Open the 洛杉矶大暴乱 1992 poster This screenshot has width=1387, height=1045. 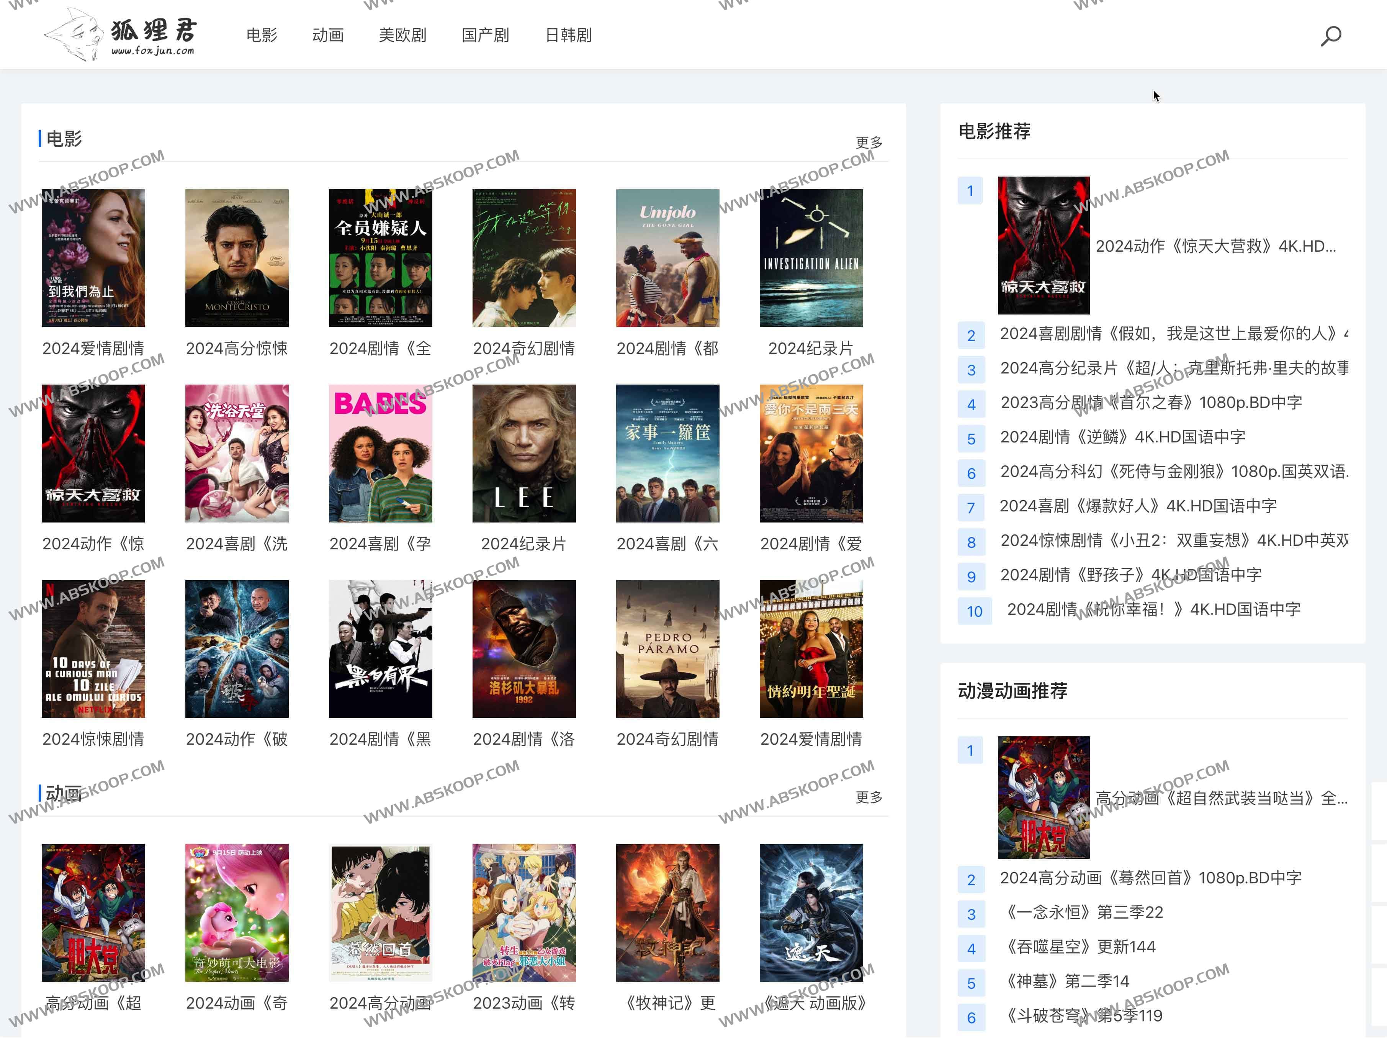pos(523,649)
